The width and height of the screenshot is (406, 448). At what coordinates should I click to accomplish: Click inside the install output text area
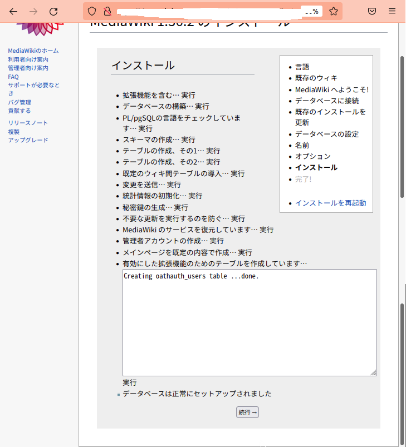(x=250, y=322)
